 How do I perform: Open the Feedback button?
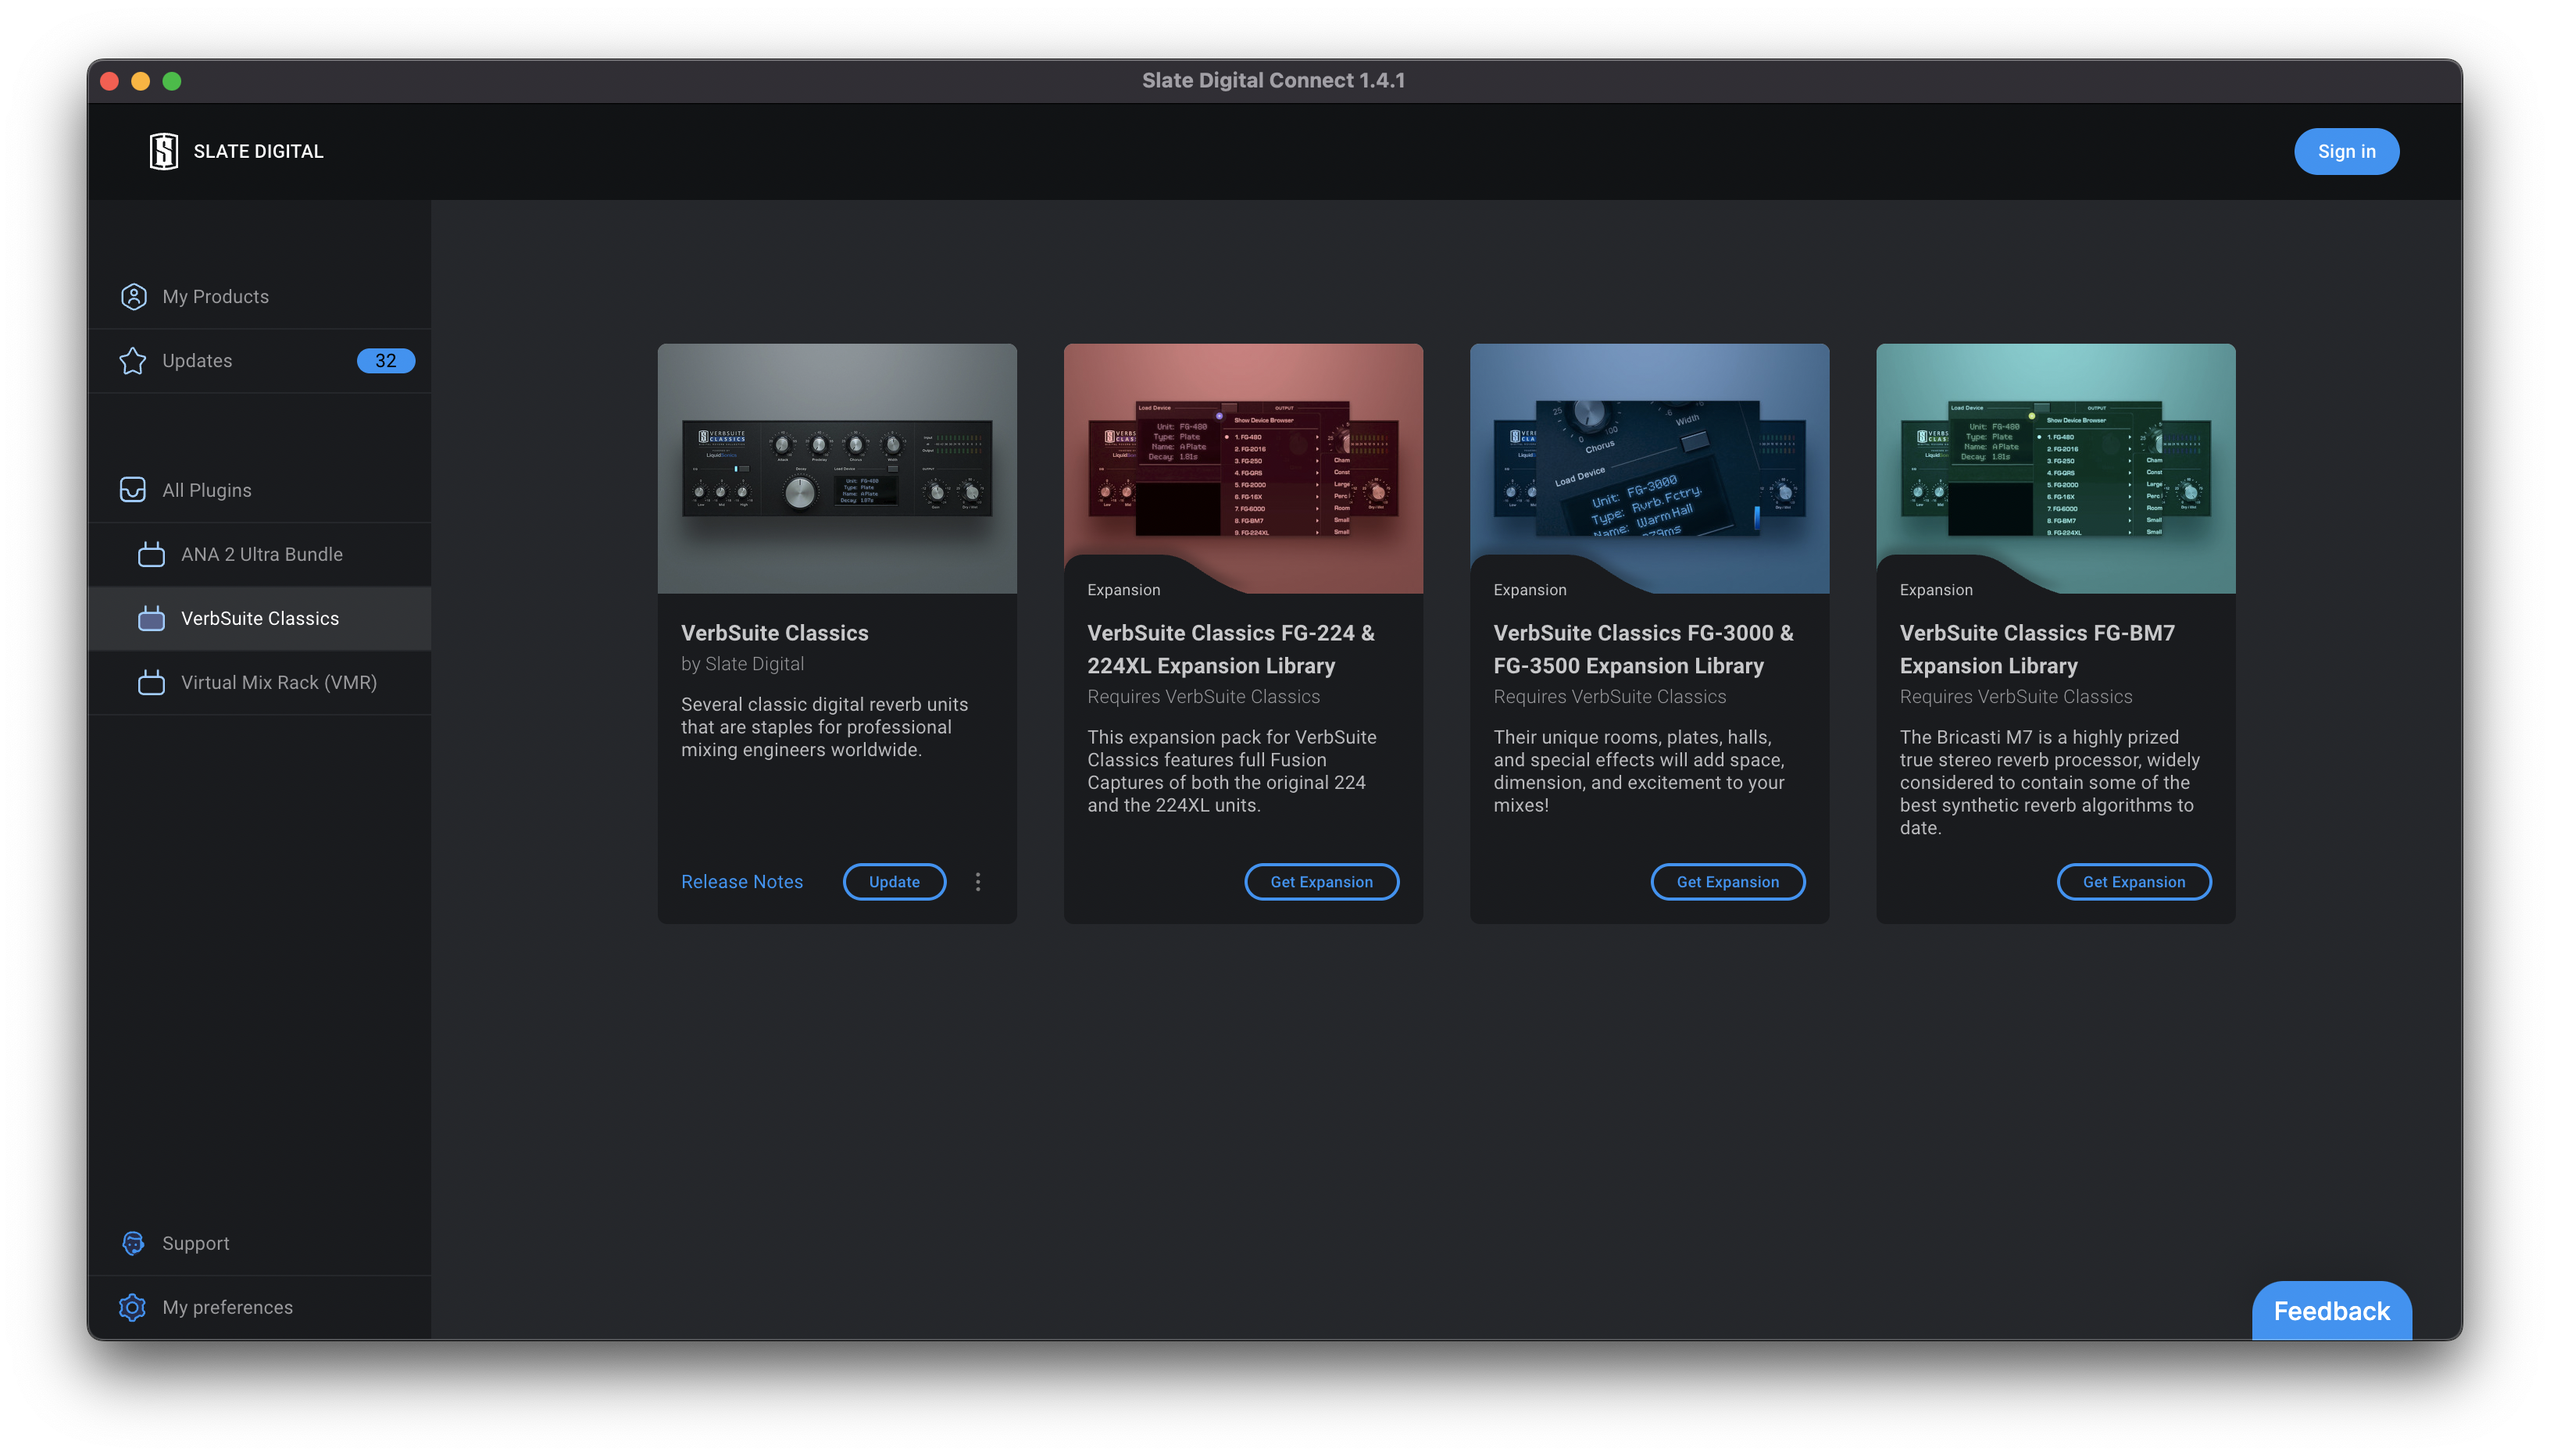point(2331,1310)
